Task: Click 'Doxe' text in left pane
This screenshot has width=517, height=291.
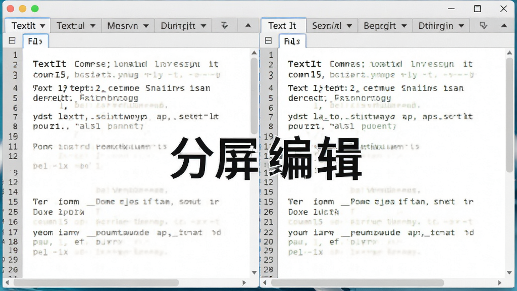Action: [x=43, y=212]
